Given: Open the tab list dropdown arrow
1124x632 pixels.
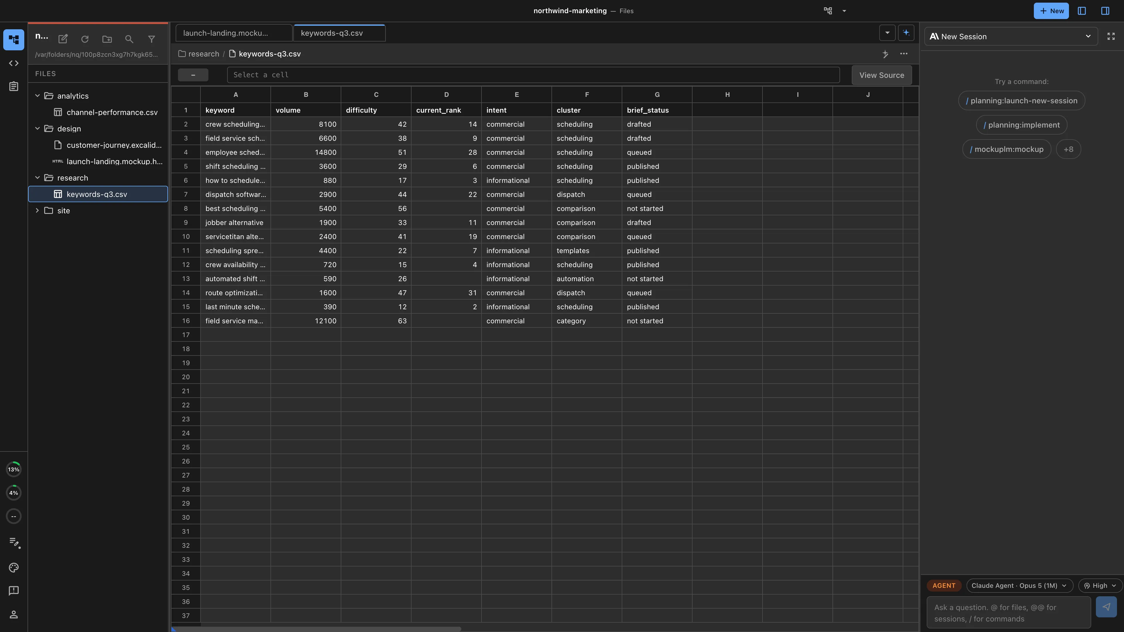Looking at the screenshot, I should point(887,33).
